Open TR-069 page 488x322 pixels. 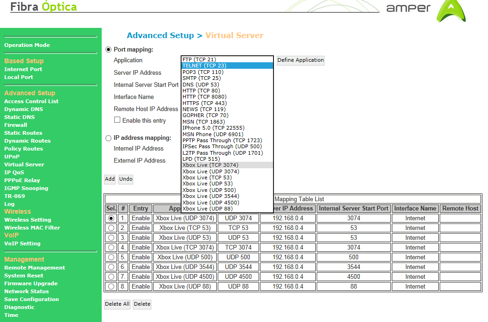15,196
